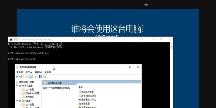Click the Back arrow in the policy editor toolbar

coord(17,77)
